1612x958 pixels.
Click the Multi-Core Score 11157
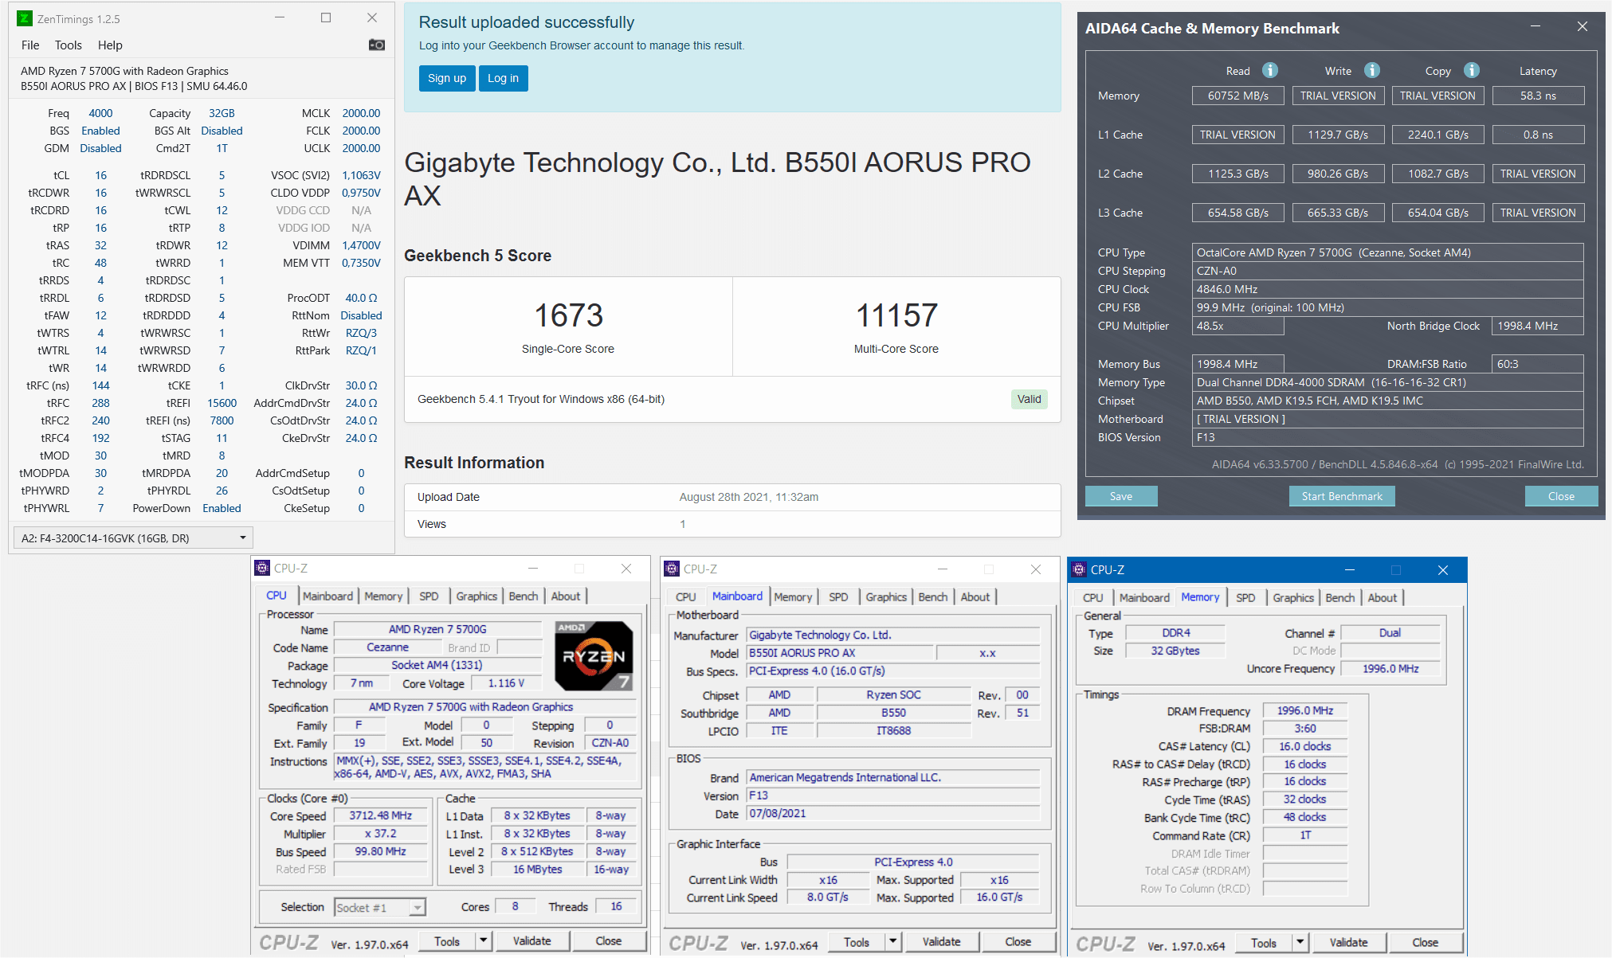(896, 315)
